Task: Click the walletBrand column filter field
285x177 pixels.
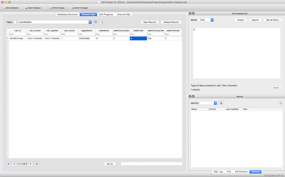Action: [103, 34]
